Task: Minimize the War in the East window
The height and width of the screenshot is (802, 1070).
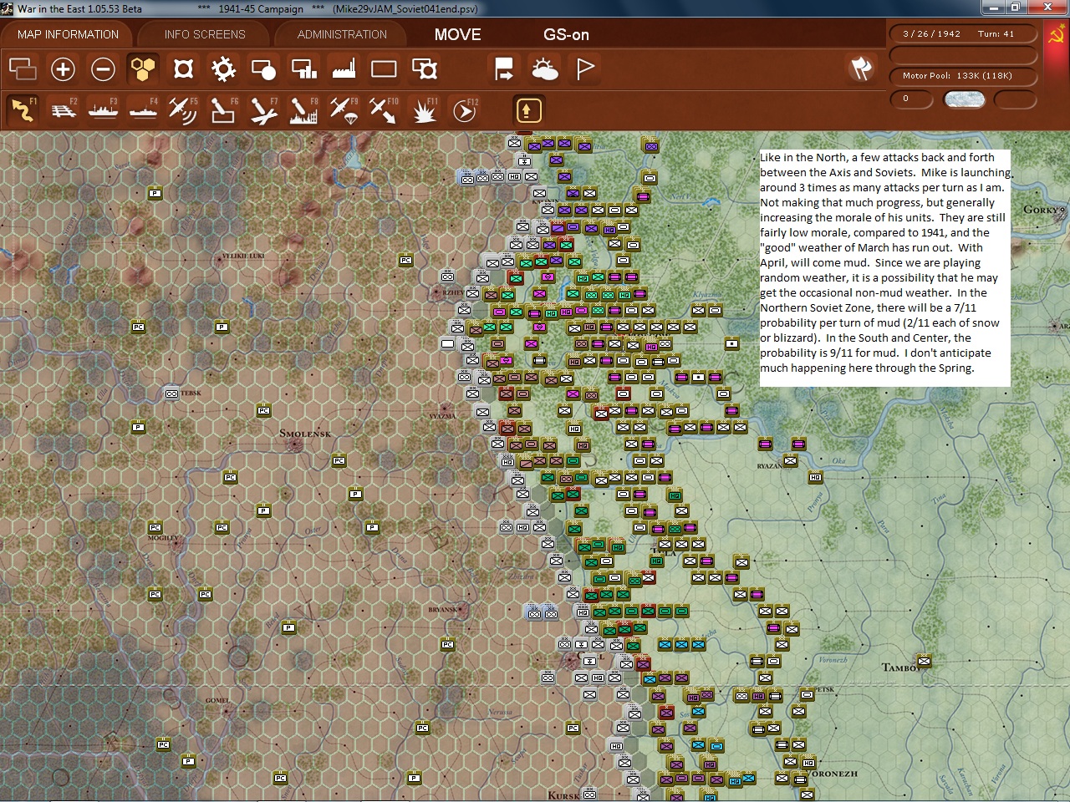Action: [x=993, y=8]
